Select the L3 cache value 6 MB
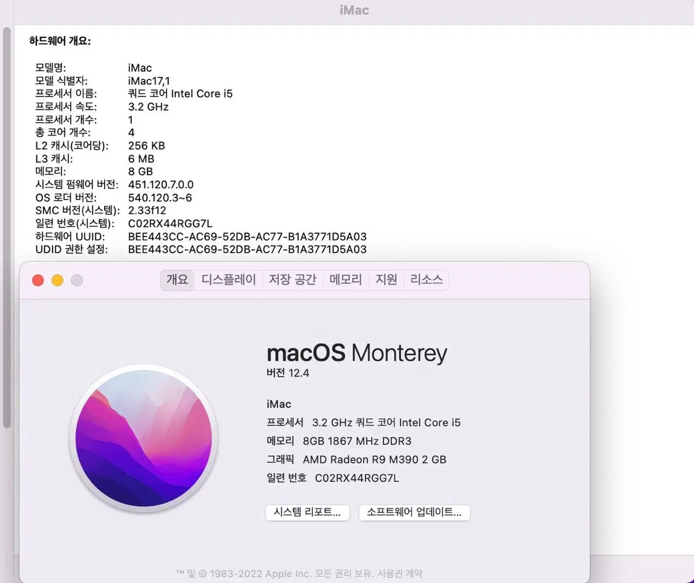694x583 pixels. click(x=141, y=158)
